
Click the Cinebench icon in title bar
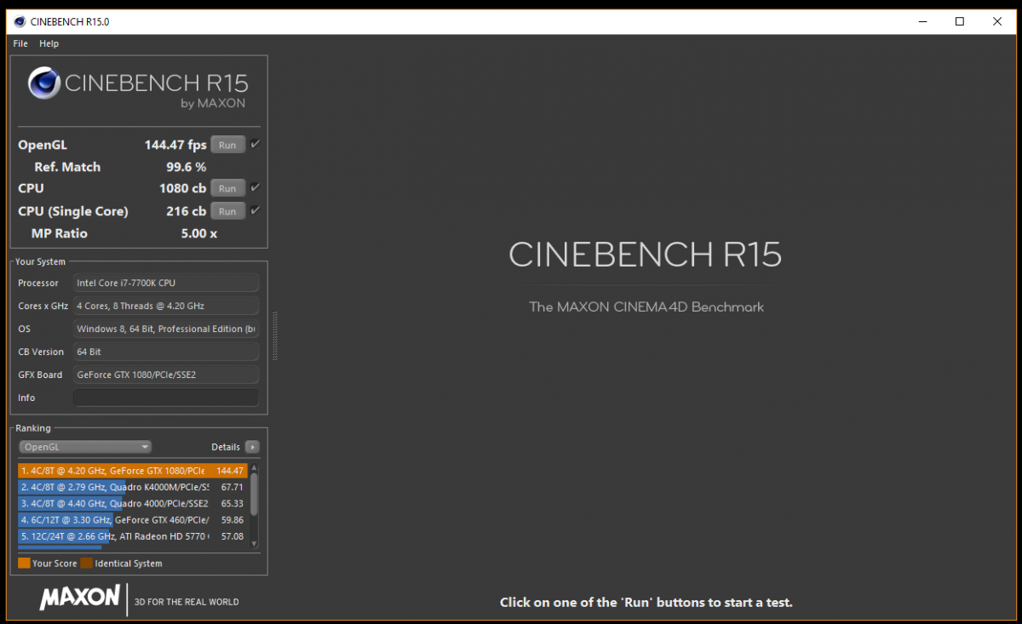(19, 21)
